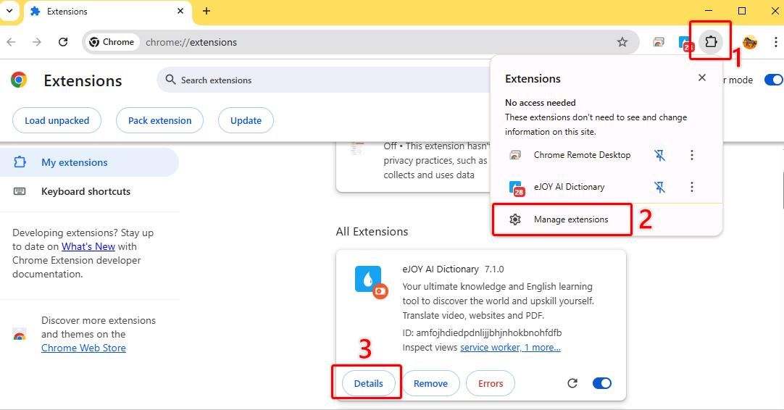
Task: Reload the chrome://extensions page
Action: pyautogui.click(x=63, y=42)
